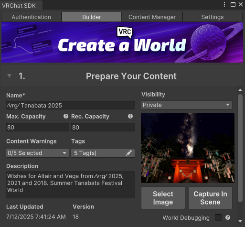Click the Description text box
The height and width of the screenshot is (227, 245).
coord(71,185)
